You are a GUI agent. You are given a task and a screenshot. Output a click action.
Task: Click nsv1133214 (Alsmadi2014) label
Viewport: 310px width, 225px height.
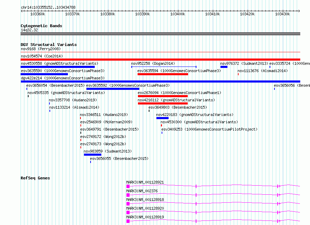pos(74,107)
